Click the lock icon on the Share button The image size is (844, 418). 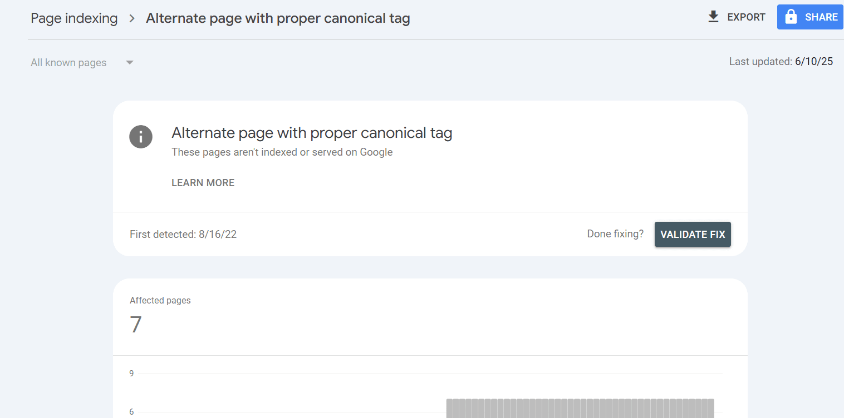tap(791, 17)
